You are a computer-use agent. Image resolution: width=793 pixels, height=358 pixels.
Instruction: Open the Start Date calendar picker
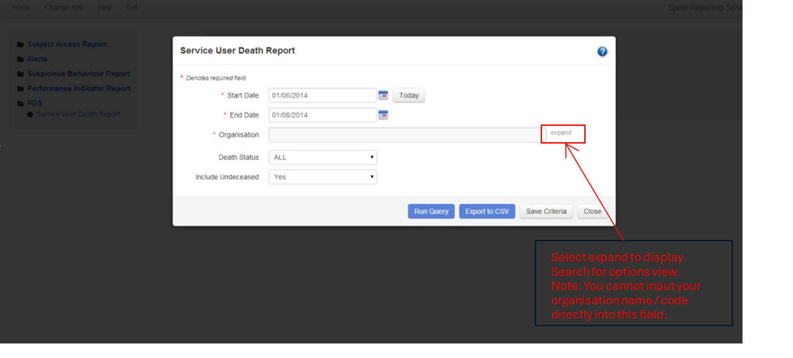point(383,95)
